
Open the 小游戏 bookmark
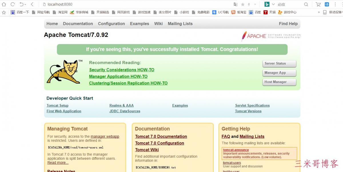[x=182, y=12]
